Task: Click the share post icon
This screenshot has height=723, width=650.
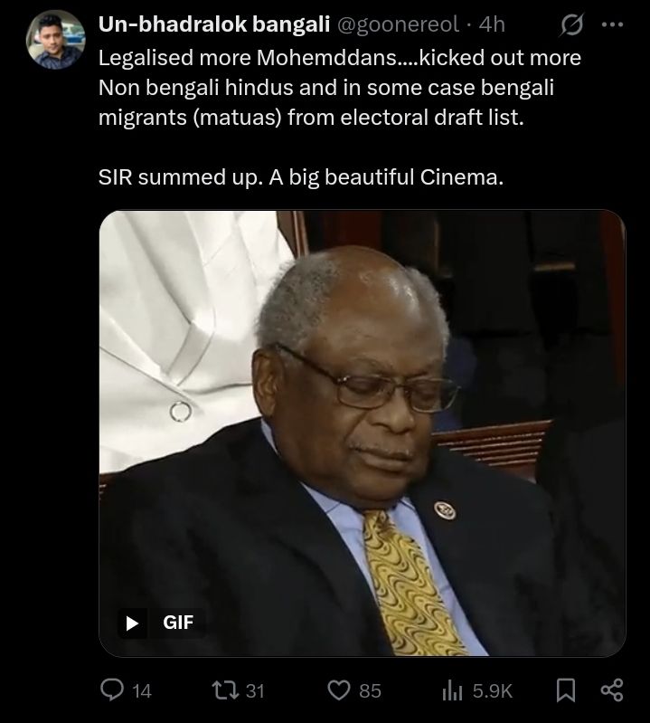Action: click(x=612, y=690)
